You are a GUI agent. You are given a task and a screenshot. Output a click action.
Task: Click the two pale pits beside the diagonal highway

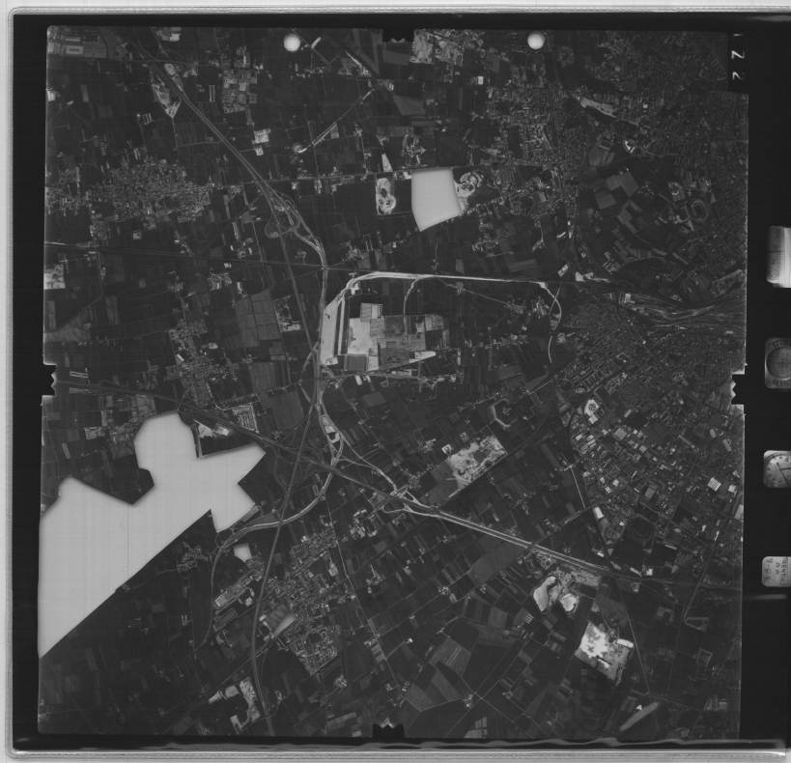pos(554,594)
